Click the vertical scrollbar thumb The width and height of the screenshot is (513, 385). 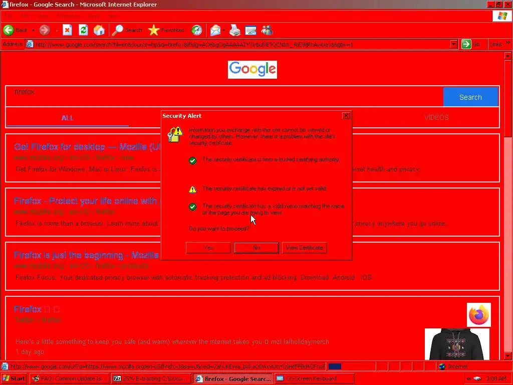[508, 98]
